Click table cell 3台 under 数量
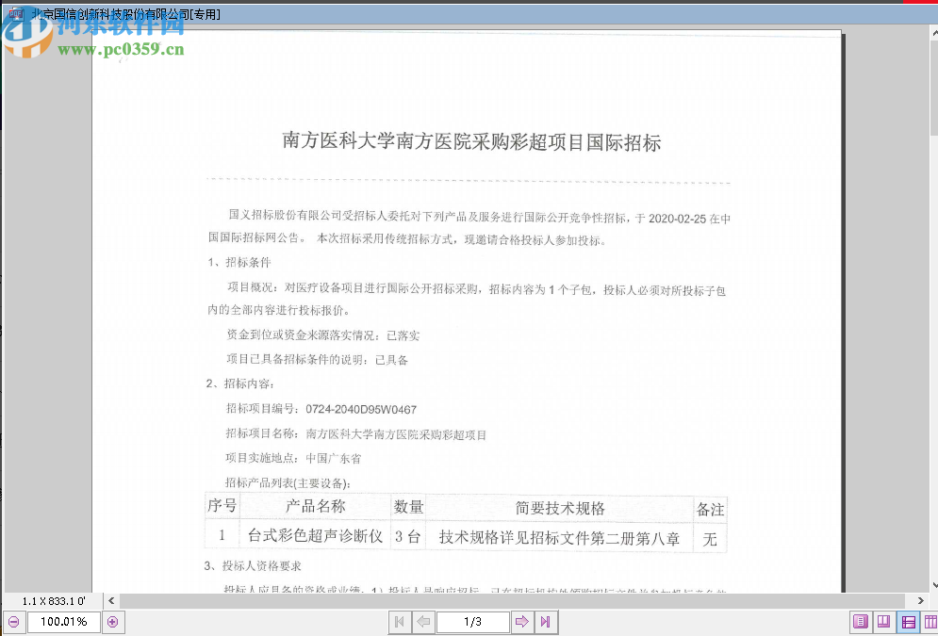 407,536
